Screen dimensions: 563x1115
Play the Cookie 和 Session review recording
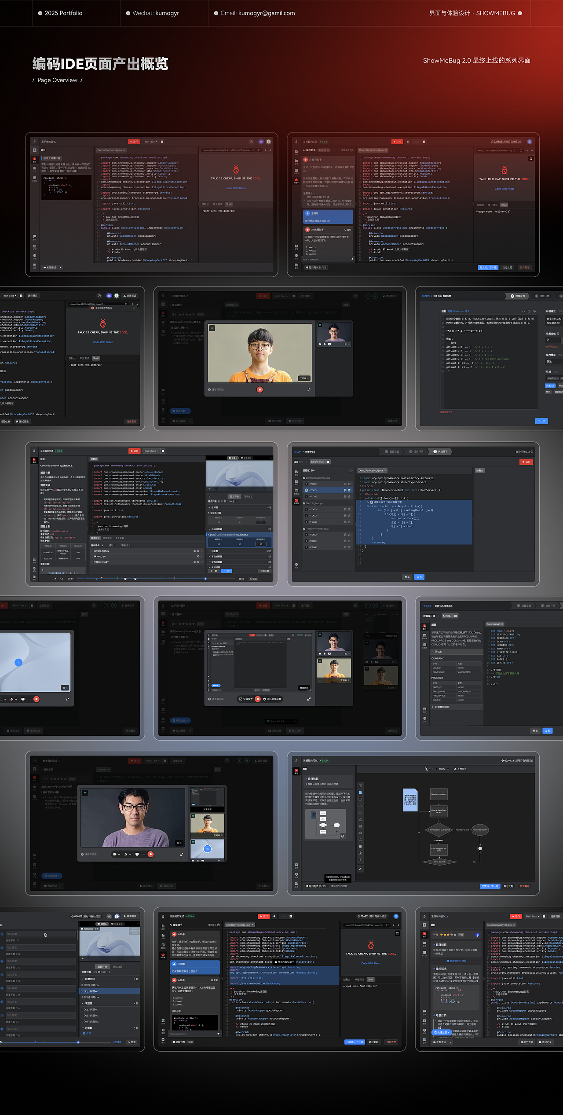(55, 579)
